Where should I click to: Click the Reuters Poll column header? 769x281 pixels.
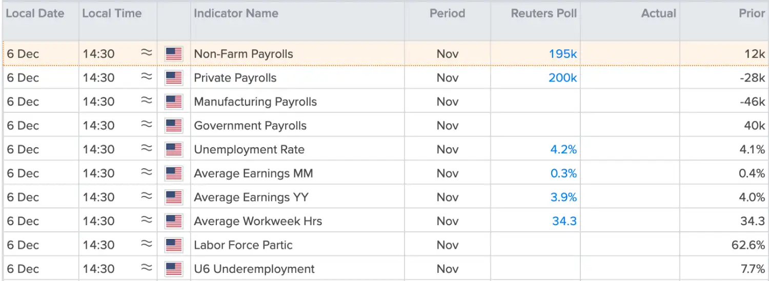(x=544, y=14)
